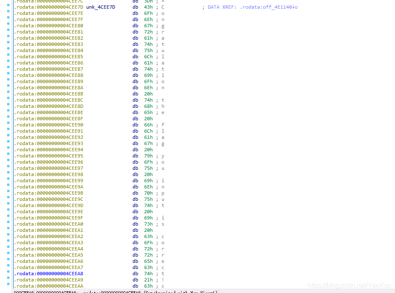Viewport: 395px width, 293px height.
Task: Select address line 4CEE80
Action: [x=48, y=26]
